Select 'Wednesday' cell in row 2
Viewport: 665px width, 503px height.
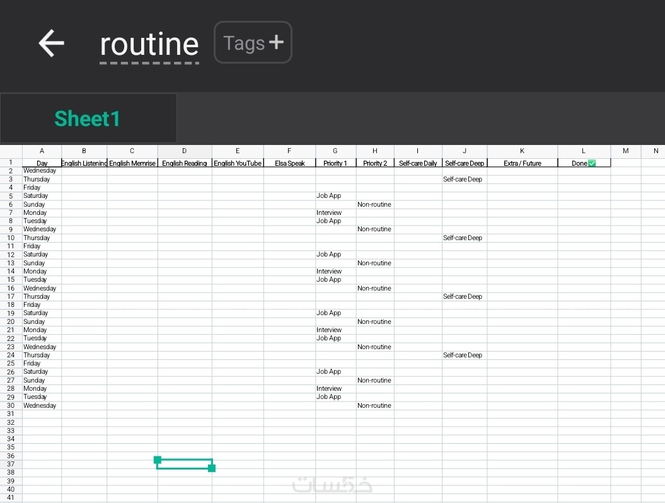[42, 171]
